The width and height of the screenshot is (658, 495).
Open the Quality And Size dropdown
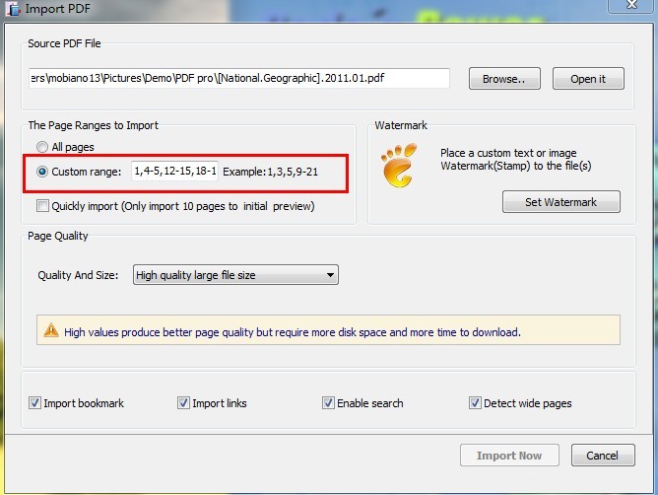tap(235, 275)
